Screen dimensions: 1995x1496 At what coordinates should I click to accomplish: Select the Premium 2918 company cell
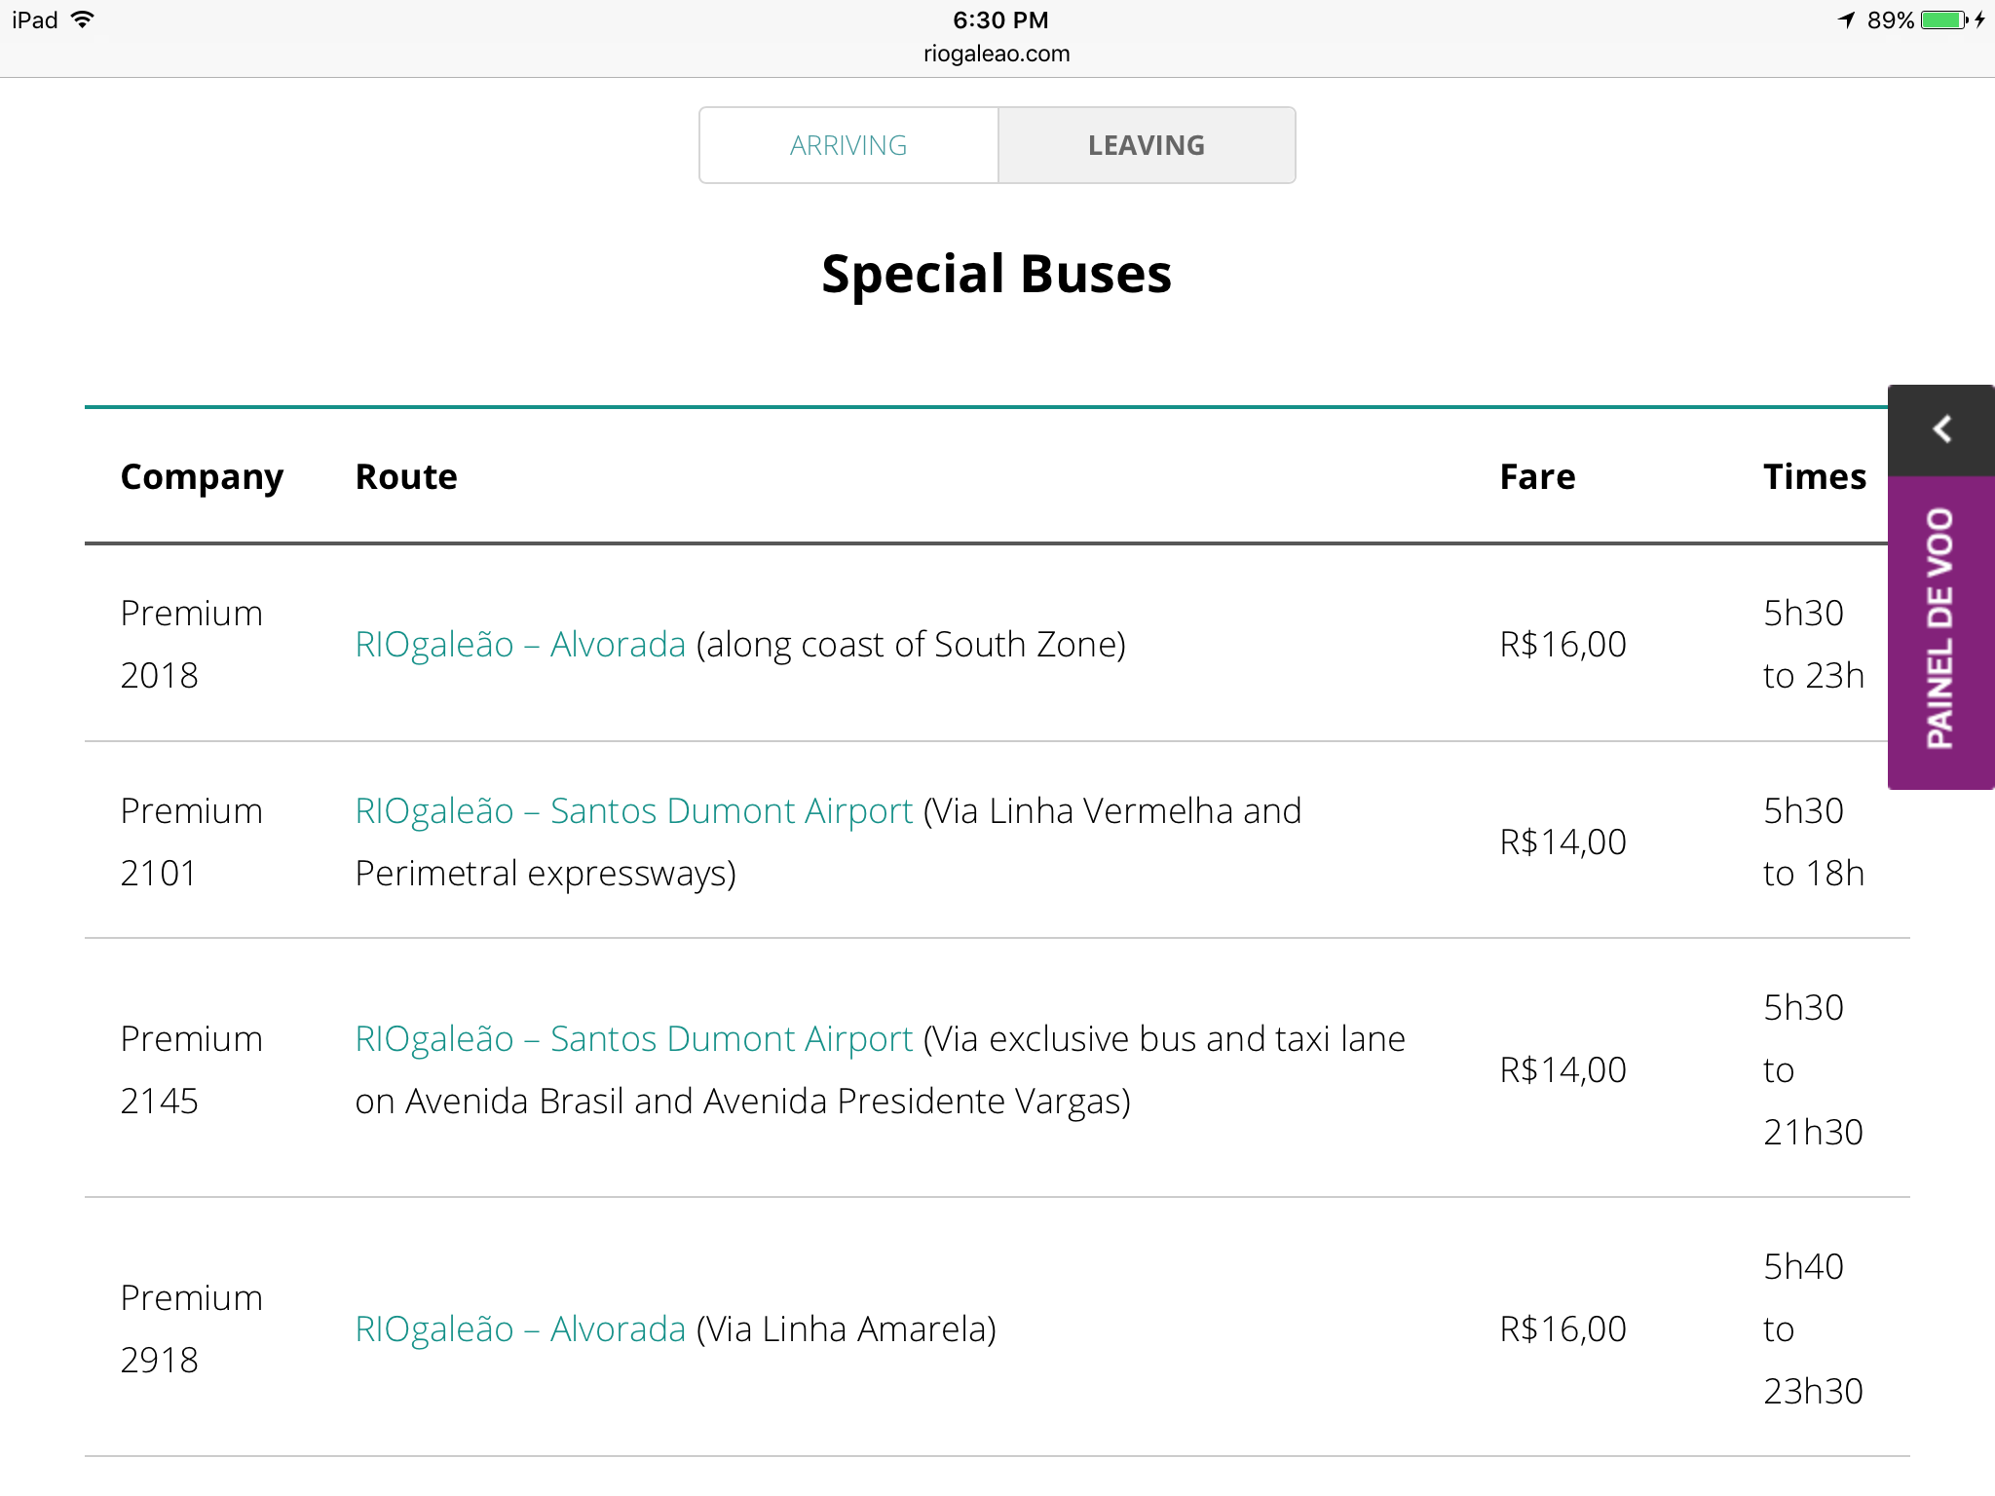[x=192, y=1329]
